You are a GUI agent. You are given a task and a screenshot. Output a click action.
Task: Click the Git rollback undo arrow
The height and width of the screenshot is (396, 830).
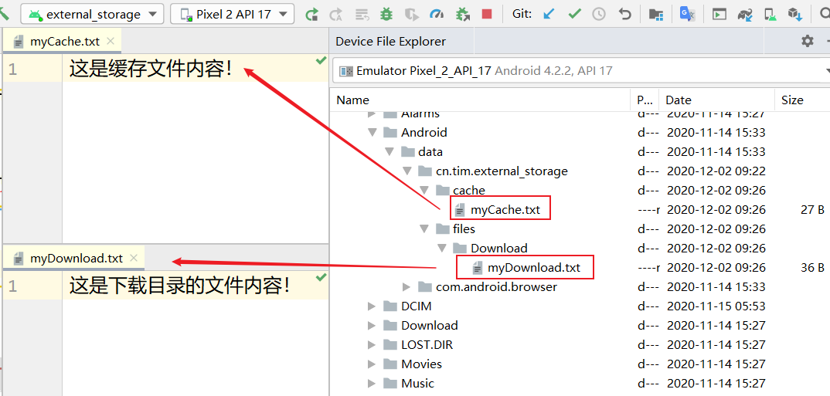click(x=624, y=14)
